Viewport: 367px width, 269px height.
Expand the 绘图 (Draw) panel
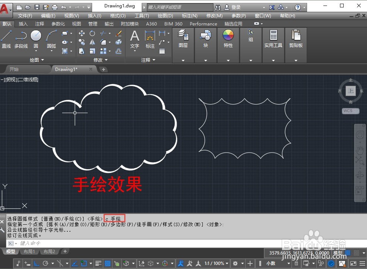click(37, 60)
